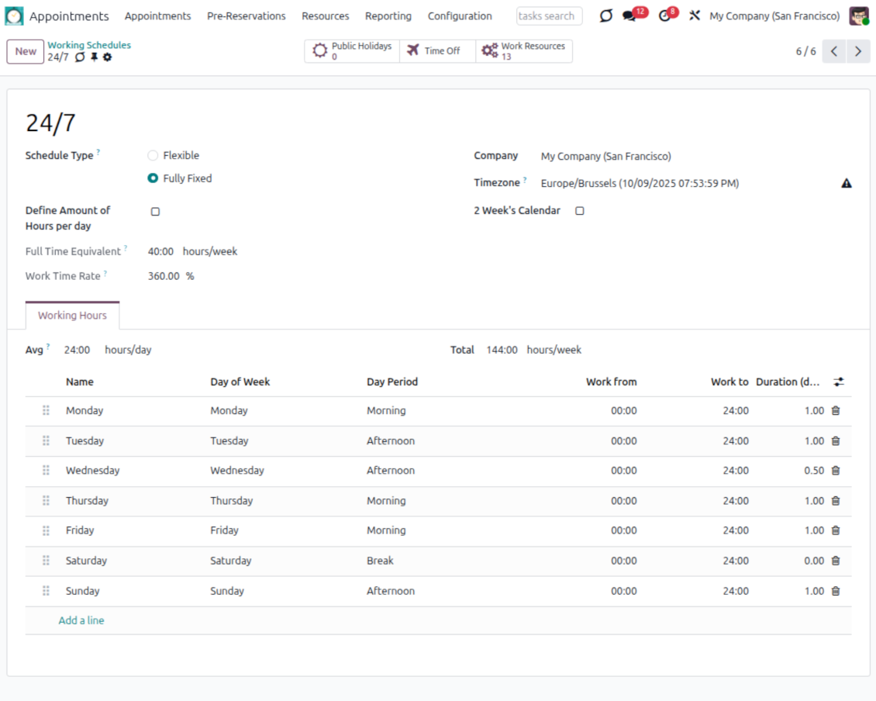Screen dimensions: 876x701
Task: Click the timezone mismatch warning triangle
Action: (x=847, y=184)
